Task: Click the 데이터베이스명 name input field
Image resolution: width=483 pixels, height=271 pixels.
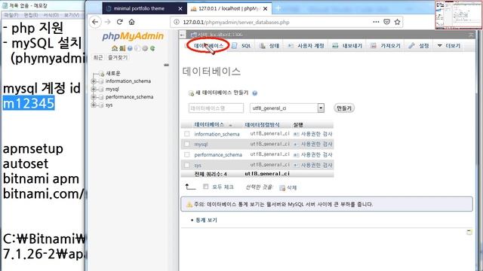Action: tap(216, 108)
